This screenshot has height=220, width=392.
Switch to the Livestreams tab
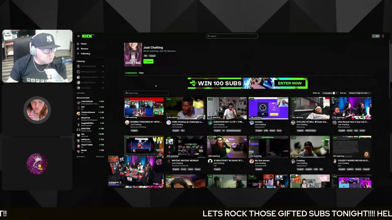131,73
